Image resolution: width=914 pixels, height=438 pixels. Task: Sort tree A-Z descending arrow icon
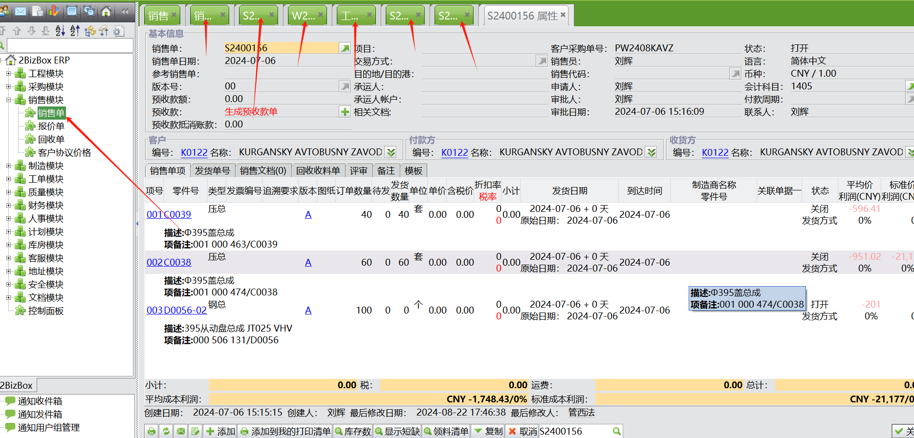click(60, 31)
